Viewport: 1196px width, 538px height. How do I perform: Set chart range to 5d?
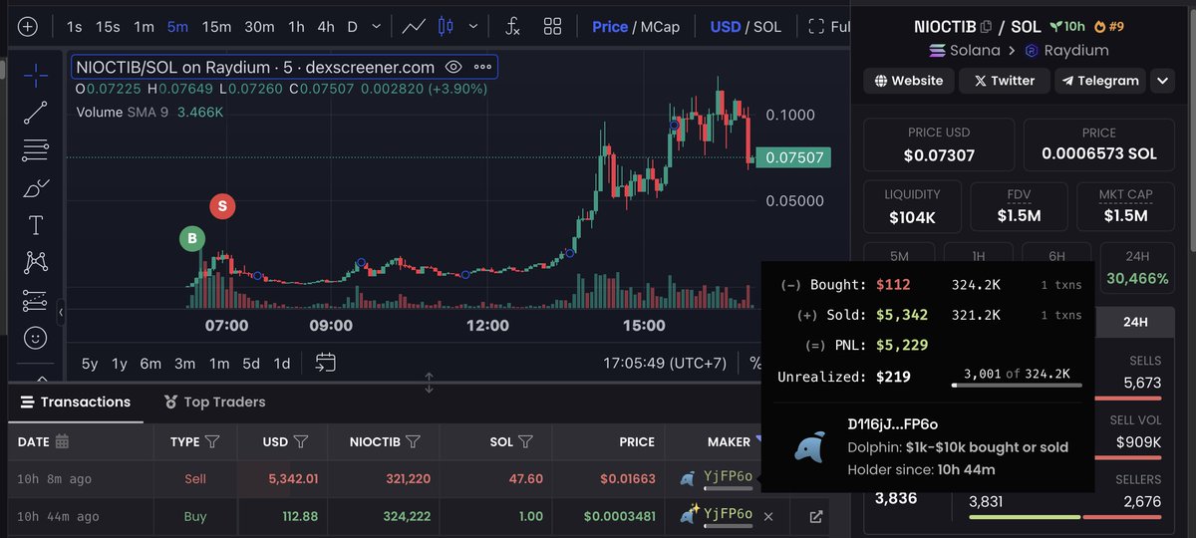point(252,364)
